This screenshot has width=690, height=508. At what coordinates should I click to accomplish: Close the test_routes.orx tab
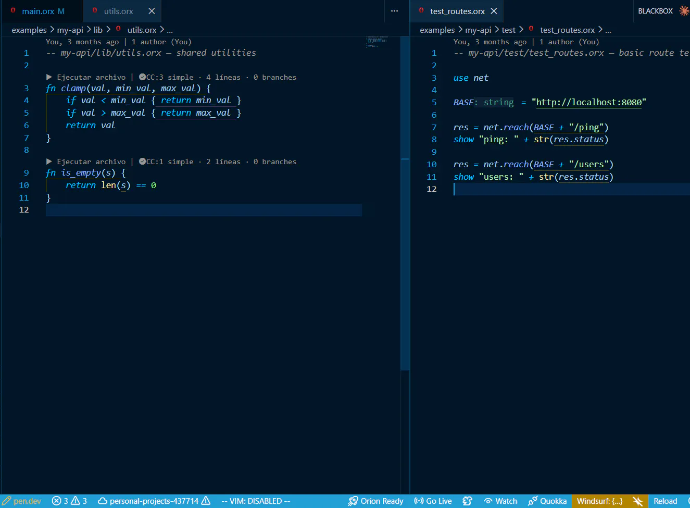point(494,11)
